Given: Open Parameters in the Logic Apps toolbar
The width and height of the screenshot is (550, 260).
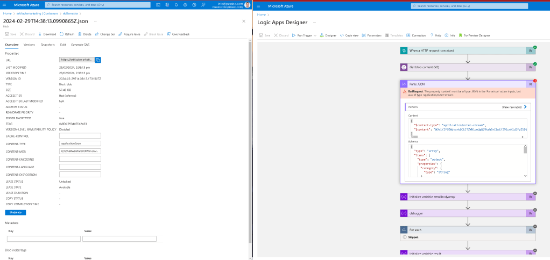Looking at the screenshot, I should point(371,35).
